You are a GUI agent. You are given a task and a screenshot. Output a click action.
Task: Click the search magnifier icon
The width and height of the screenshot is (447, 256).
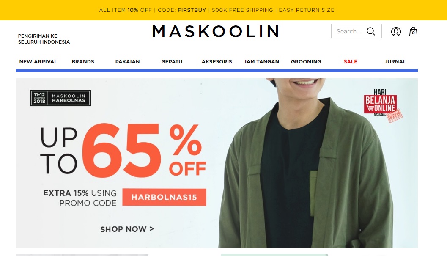pos(370,31)
